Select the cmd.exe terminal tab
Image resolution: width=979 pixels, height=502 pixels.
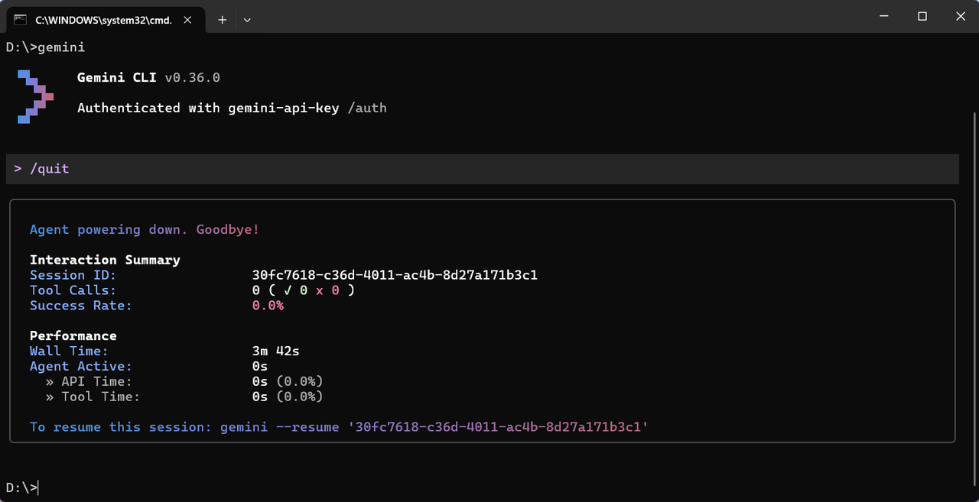(x=106, y=19)
